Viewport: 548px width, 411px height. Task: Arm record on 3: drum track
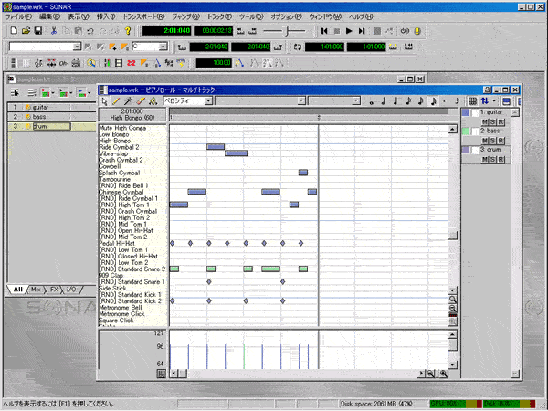501,159
